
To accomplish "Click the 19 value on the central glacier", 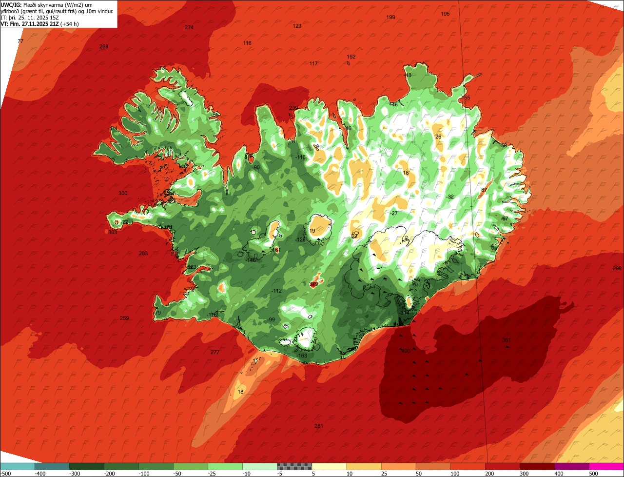I will pos(312,231).
